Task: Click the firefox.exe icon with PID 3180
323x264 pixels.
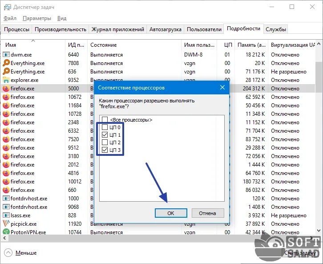Action: click(x=6, y=156)
